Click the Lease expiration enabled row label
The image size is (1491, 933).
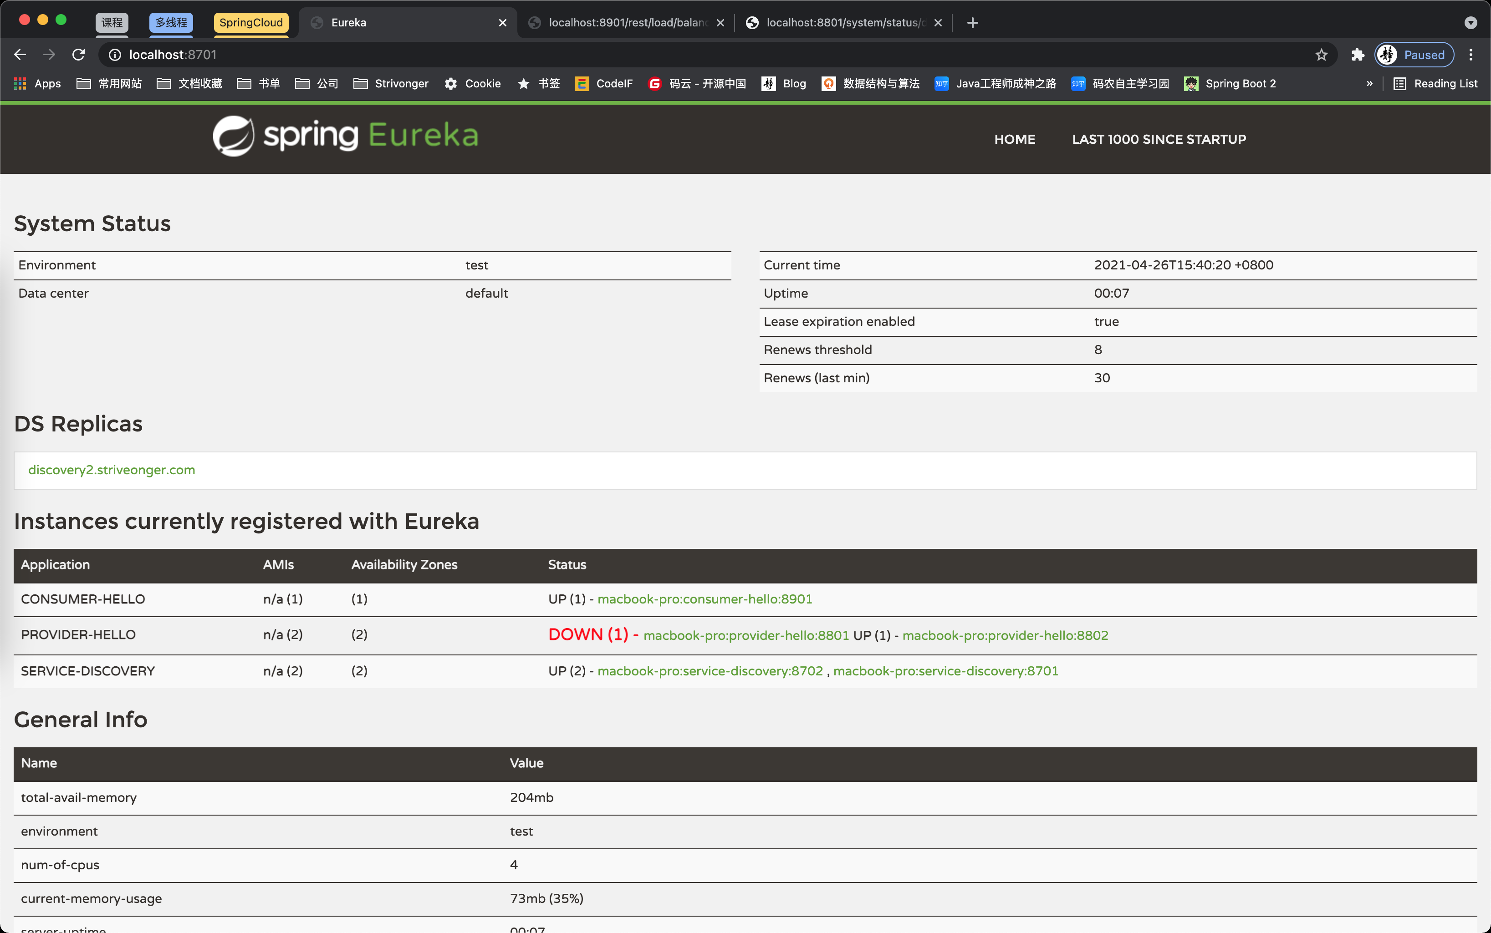[839, 321]
